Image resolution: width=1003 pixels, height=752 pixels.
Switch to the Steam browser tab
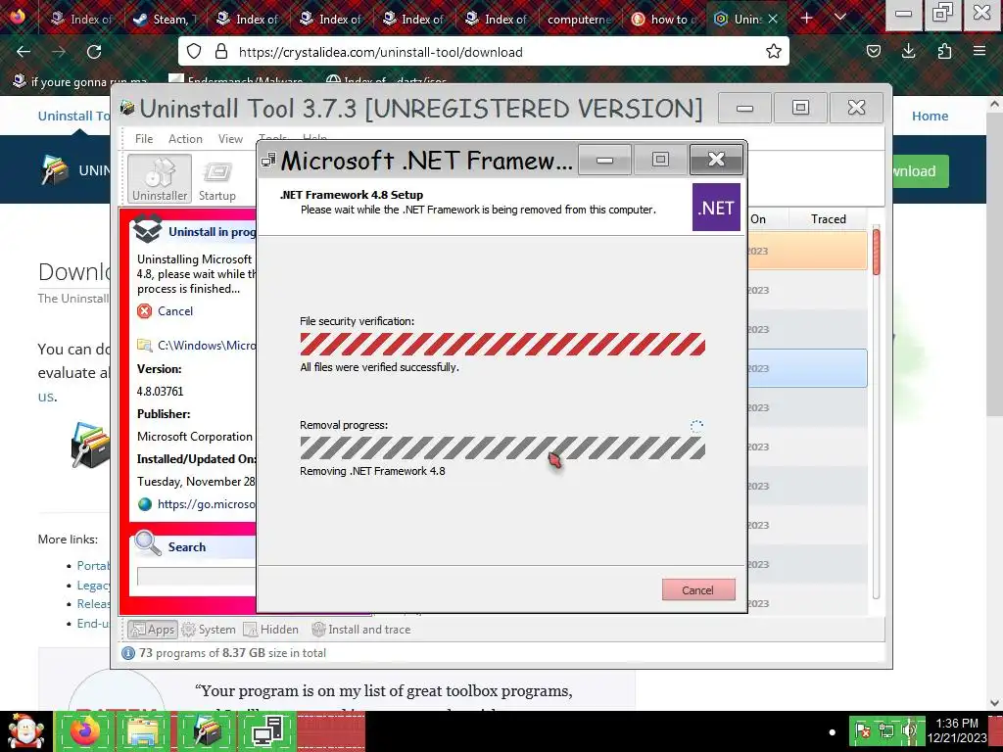(x=165, y=20)
